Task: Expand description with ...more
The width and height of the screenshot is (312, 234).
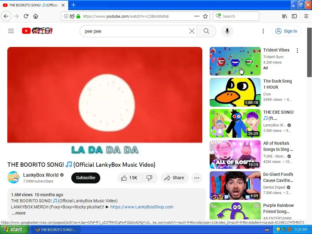Action: pos(19,213)
